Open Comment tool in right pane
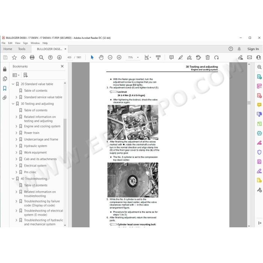263x263 pixels. pos(259,105)
